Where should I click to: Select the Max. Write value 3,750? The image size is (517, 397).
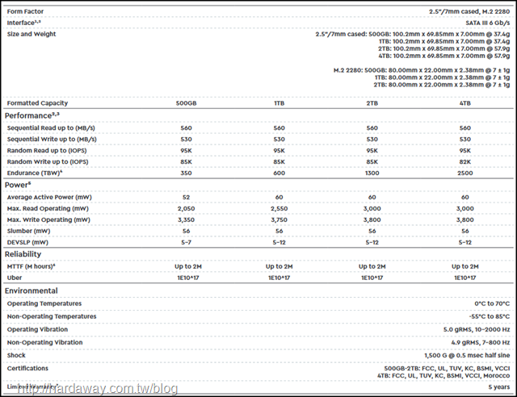coord(279,219)
